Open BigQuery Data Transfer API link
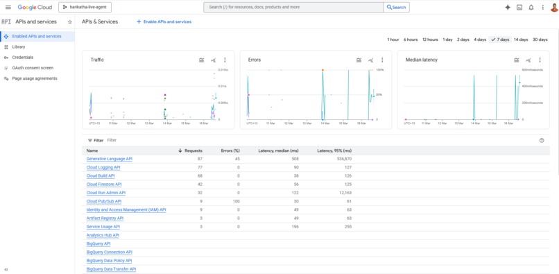The image size is (559, 274). [111, 269]
